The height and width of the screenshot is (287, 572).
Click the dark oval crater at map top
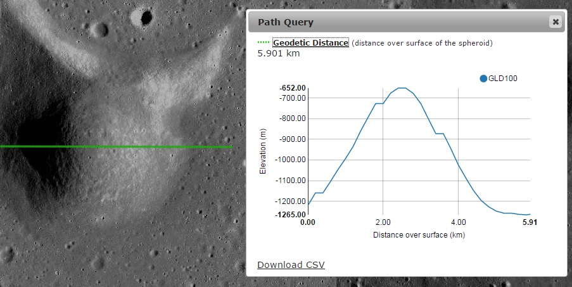pos(146,16)
